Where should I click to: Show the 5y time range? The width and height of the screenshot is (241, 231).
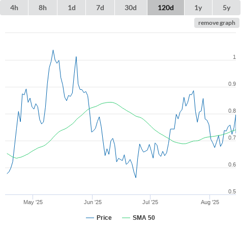coord(226,8)
